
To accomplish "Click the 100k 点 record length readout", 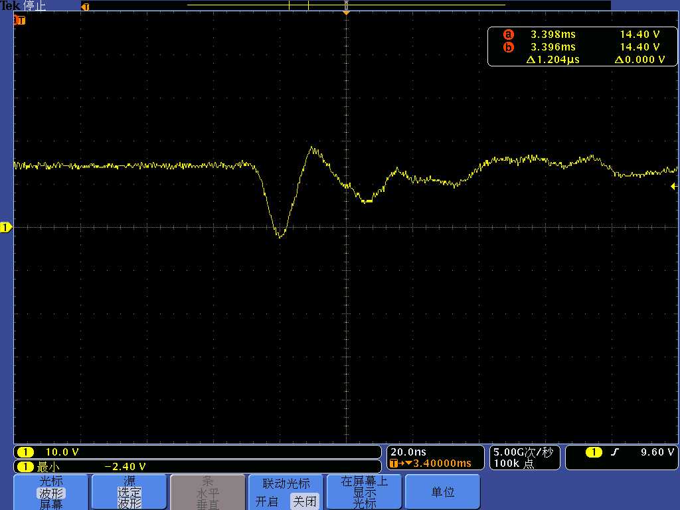I will [515, 464].
